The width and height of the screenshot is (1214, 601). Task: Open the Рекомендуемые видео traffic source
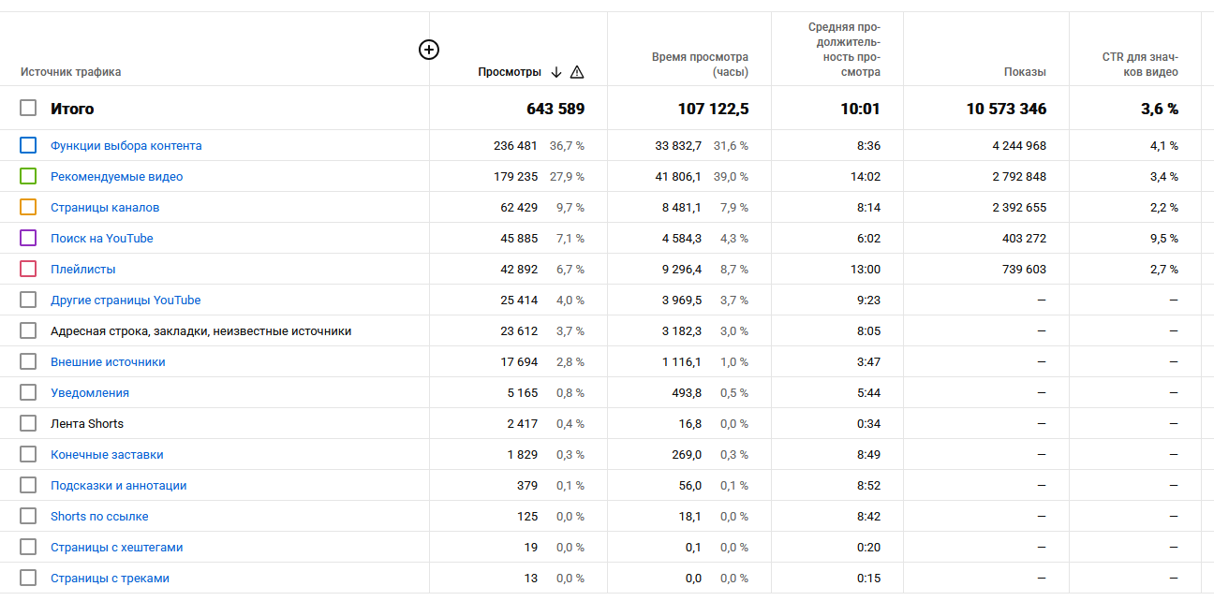[x=116, y=177]
